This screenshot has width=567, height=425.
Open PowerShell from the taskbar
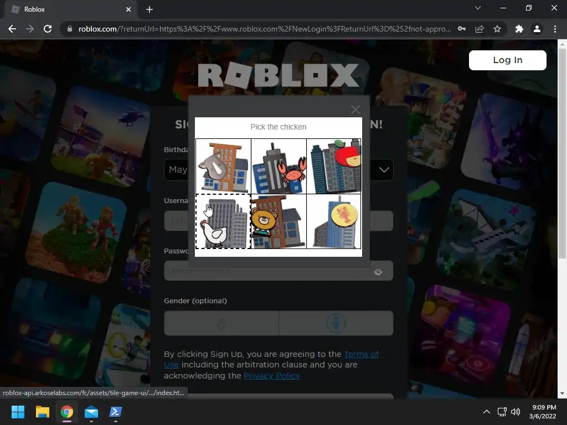(116, 412)
